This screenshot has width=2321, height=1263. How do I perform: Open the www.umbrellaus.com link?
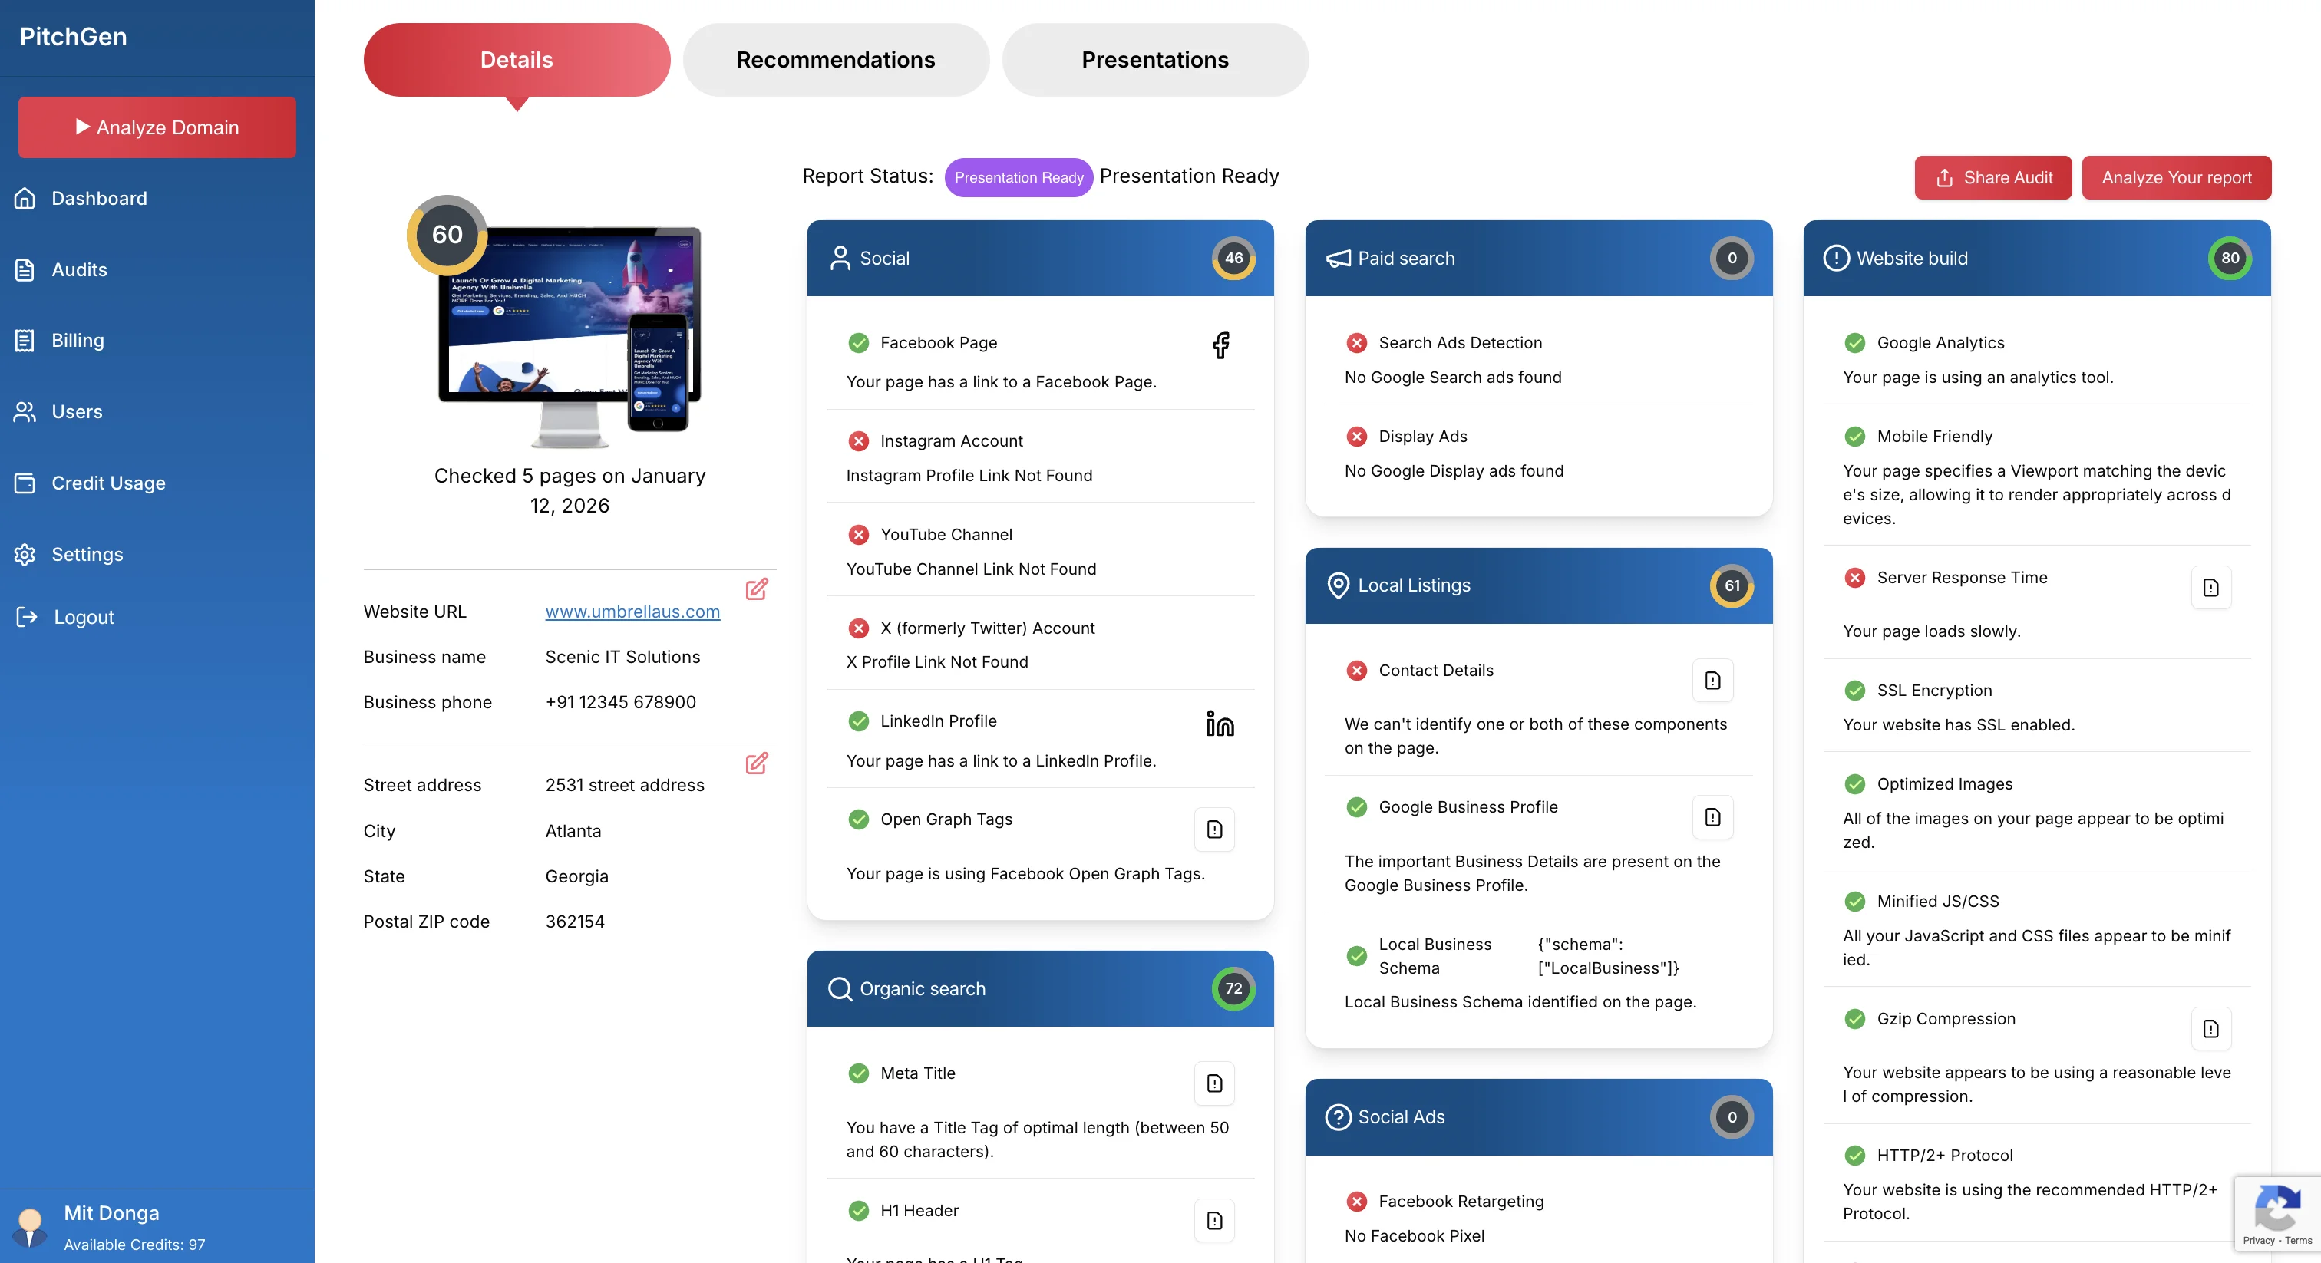[632, 612]
